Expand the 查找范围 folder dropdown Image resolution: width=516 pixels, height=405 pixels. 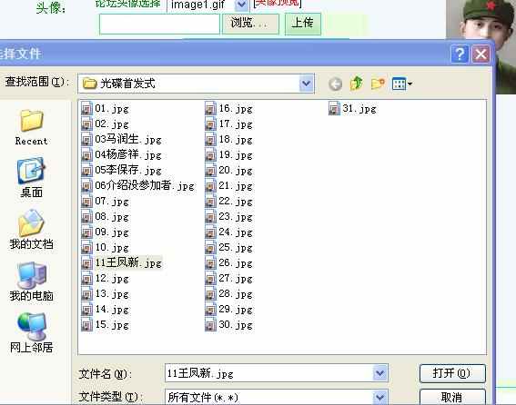[306, 84]
